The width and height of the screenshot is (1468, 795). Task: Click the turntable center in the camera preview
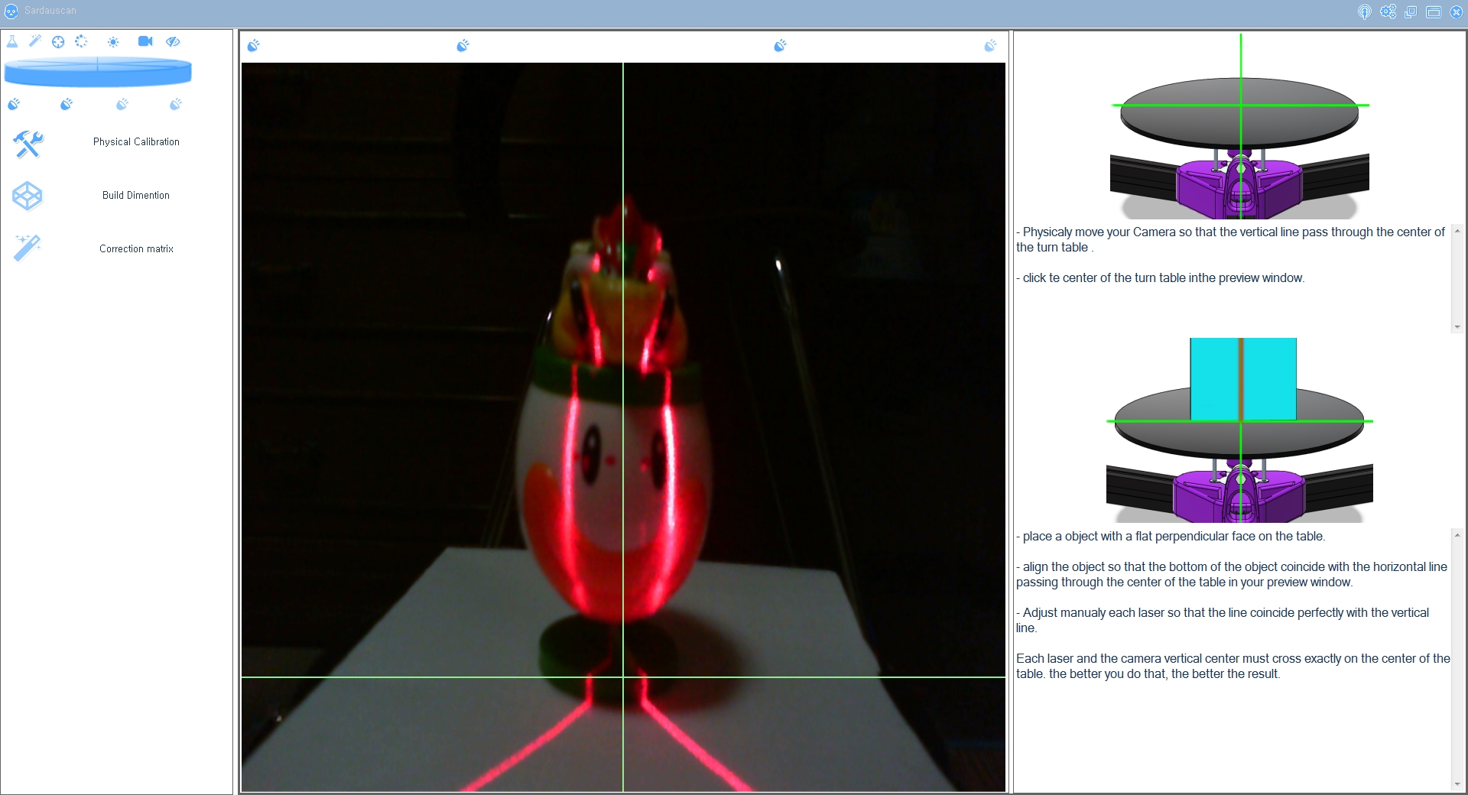pos(623,677)
